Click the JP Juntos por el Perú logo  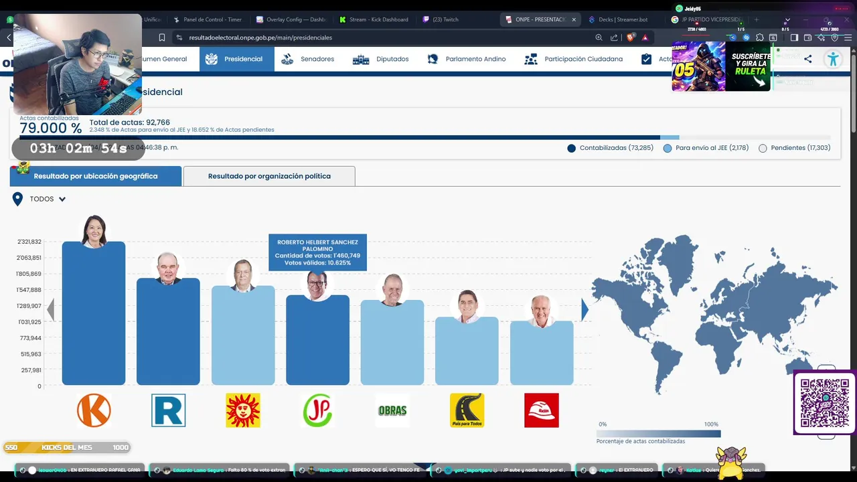317,410
